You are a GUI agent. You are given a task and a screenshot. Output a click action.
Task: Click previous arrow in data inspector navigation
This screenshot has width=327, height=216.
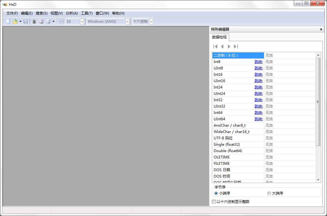pyautogui.click(x=222, y=46)
